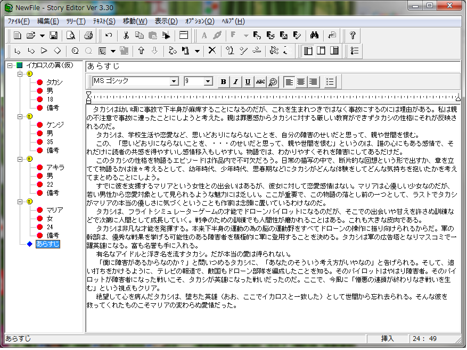Open the ヘルプ(H) menu

click(x=233, y=21)
